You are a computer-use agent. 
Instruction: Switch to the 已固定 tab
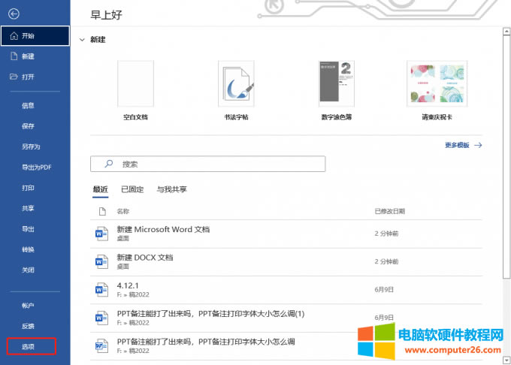[x=132, y=189]
